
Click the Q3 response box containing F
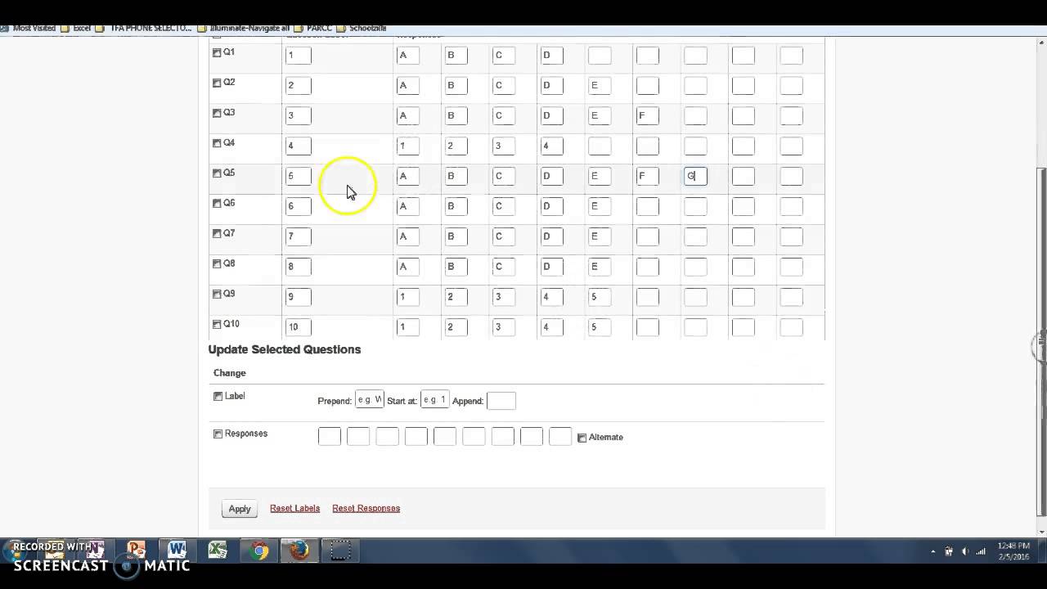coord(647,115)
